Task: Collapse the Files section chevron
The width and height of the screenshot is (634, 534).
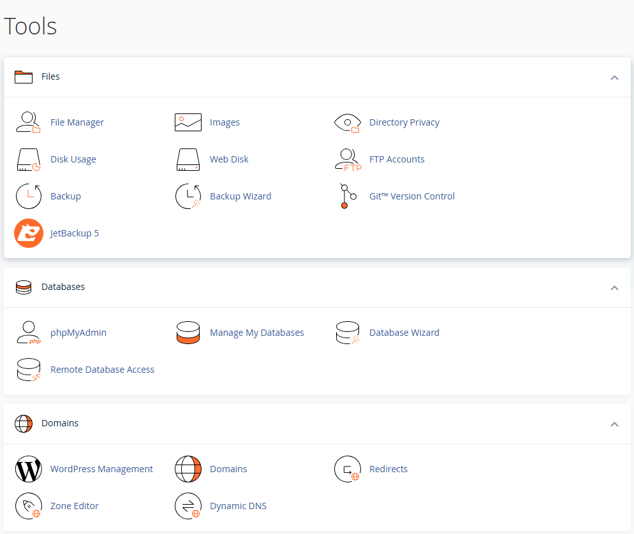Action: [x=615, y=78]
